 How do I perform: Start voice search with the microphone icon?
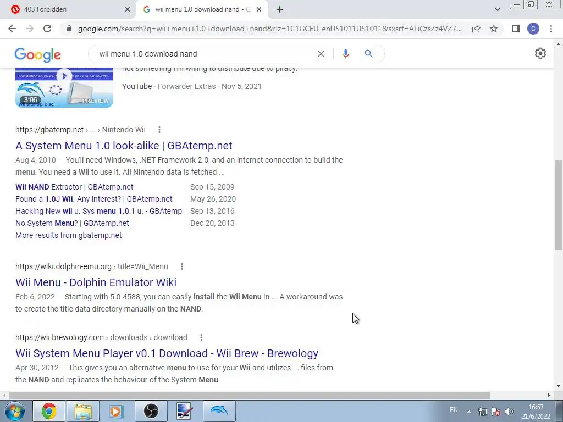click(345, 54)
